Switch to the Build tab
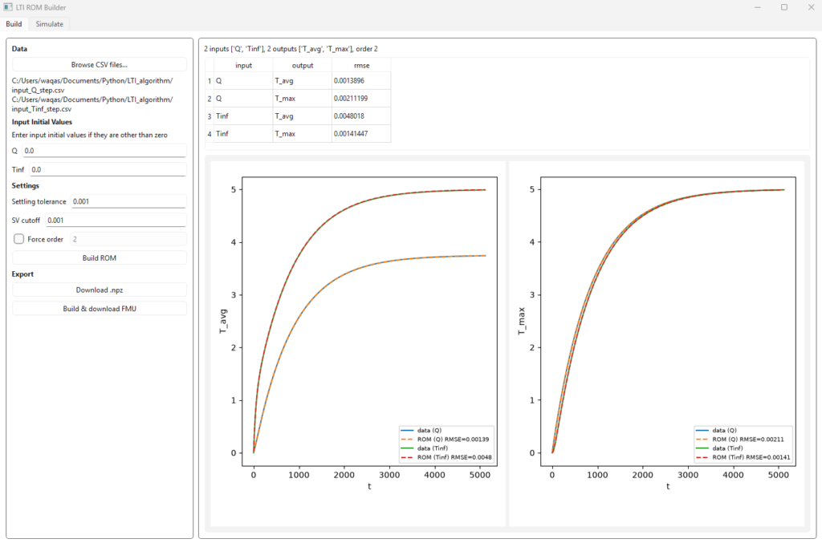 [14, 24]
